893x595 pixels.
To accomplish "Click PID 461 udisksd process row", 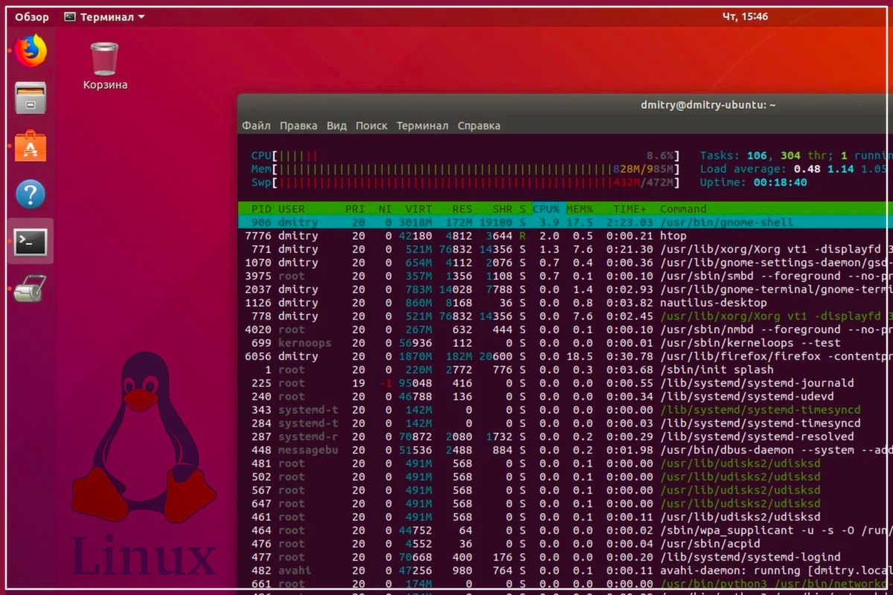I will pos(566,517).
